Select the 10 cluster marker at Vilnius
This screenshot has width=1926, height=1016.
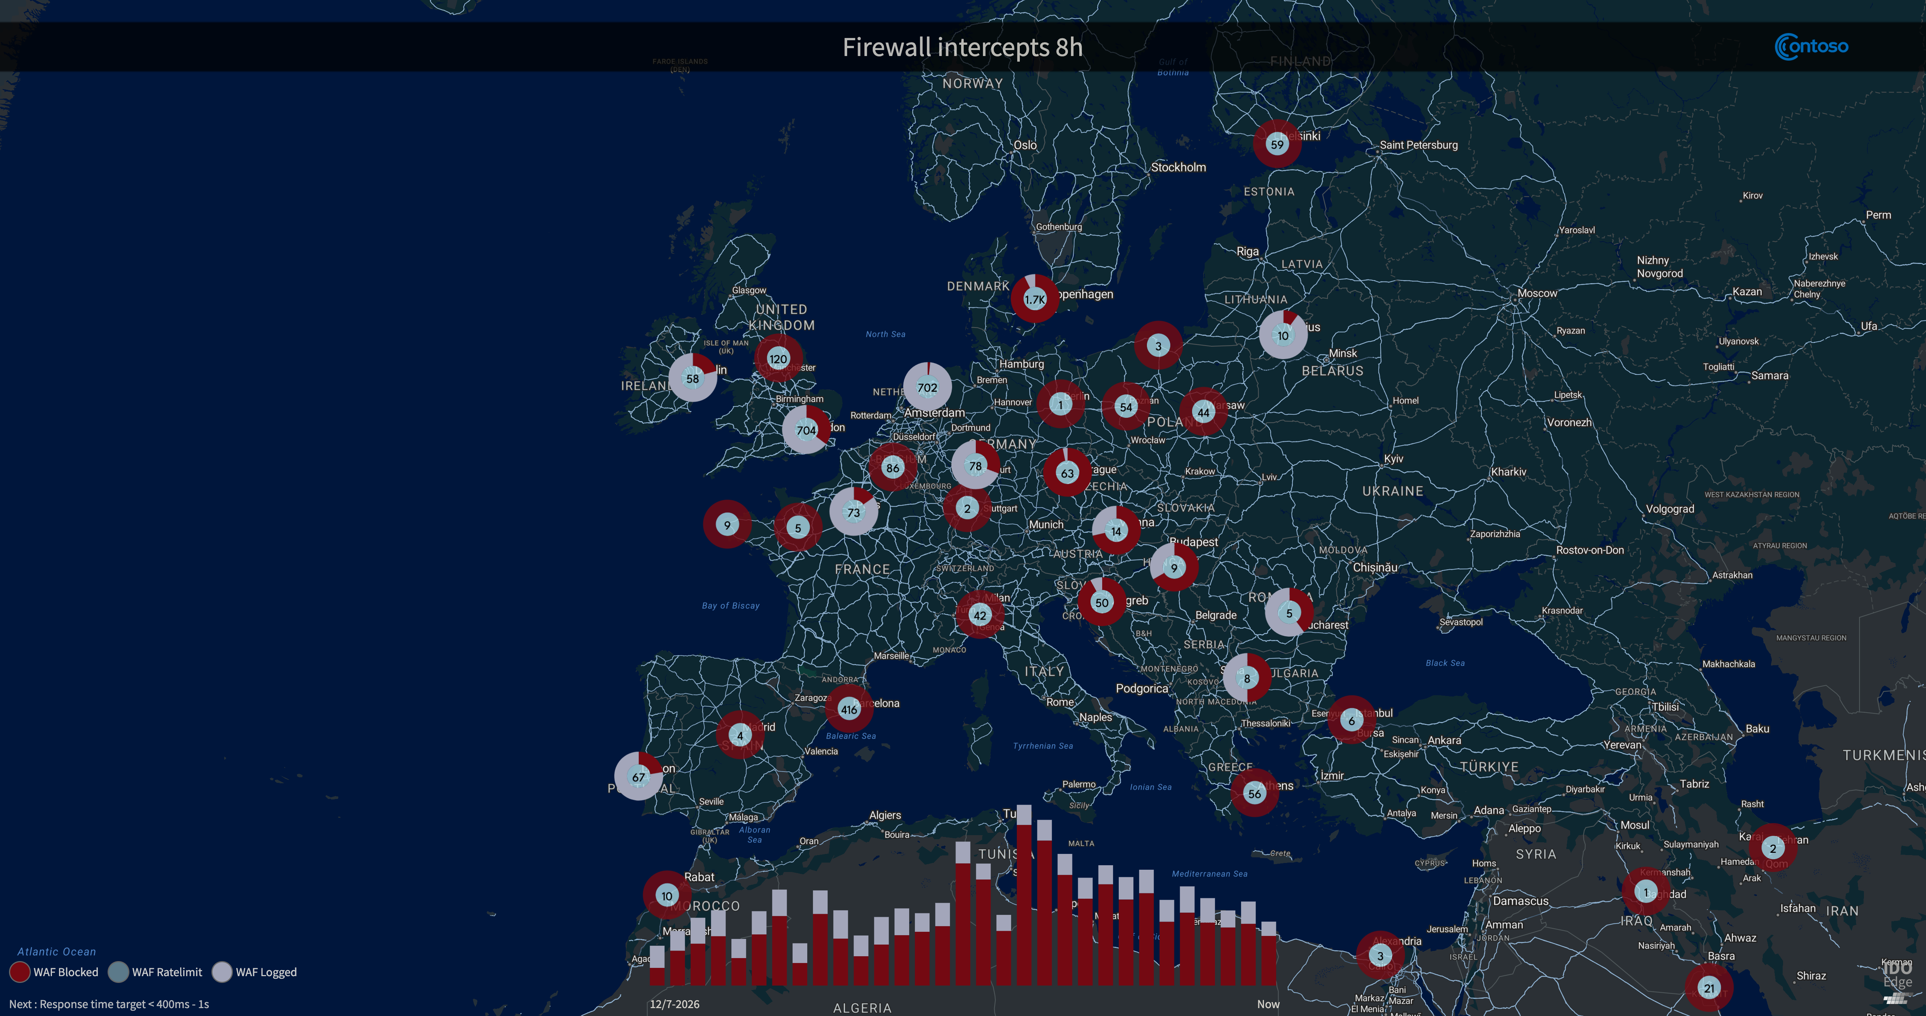point(1283,335)
